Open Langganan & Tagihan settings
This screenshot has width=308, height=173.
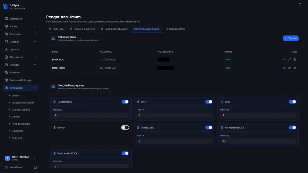pyautogui.click(x=23, y=103)
